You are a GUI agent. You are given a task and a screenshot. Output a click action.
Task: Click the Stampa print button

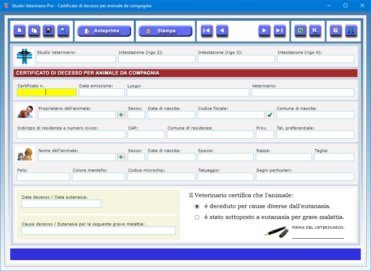(165, 31)
